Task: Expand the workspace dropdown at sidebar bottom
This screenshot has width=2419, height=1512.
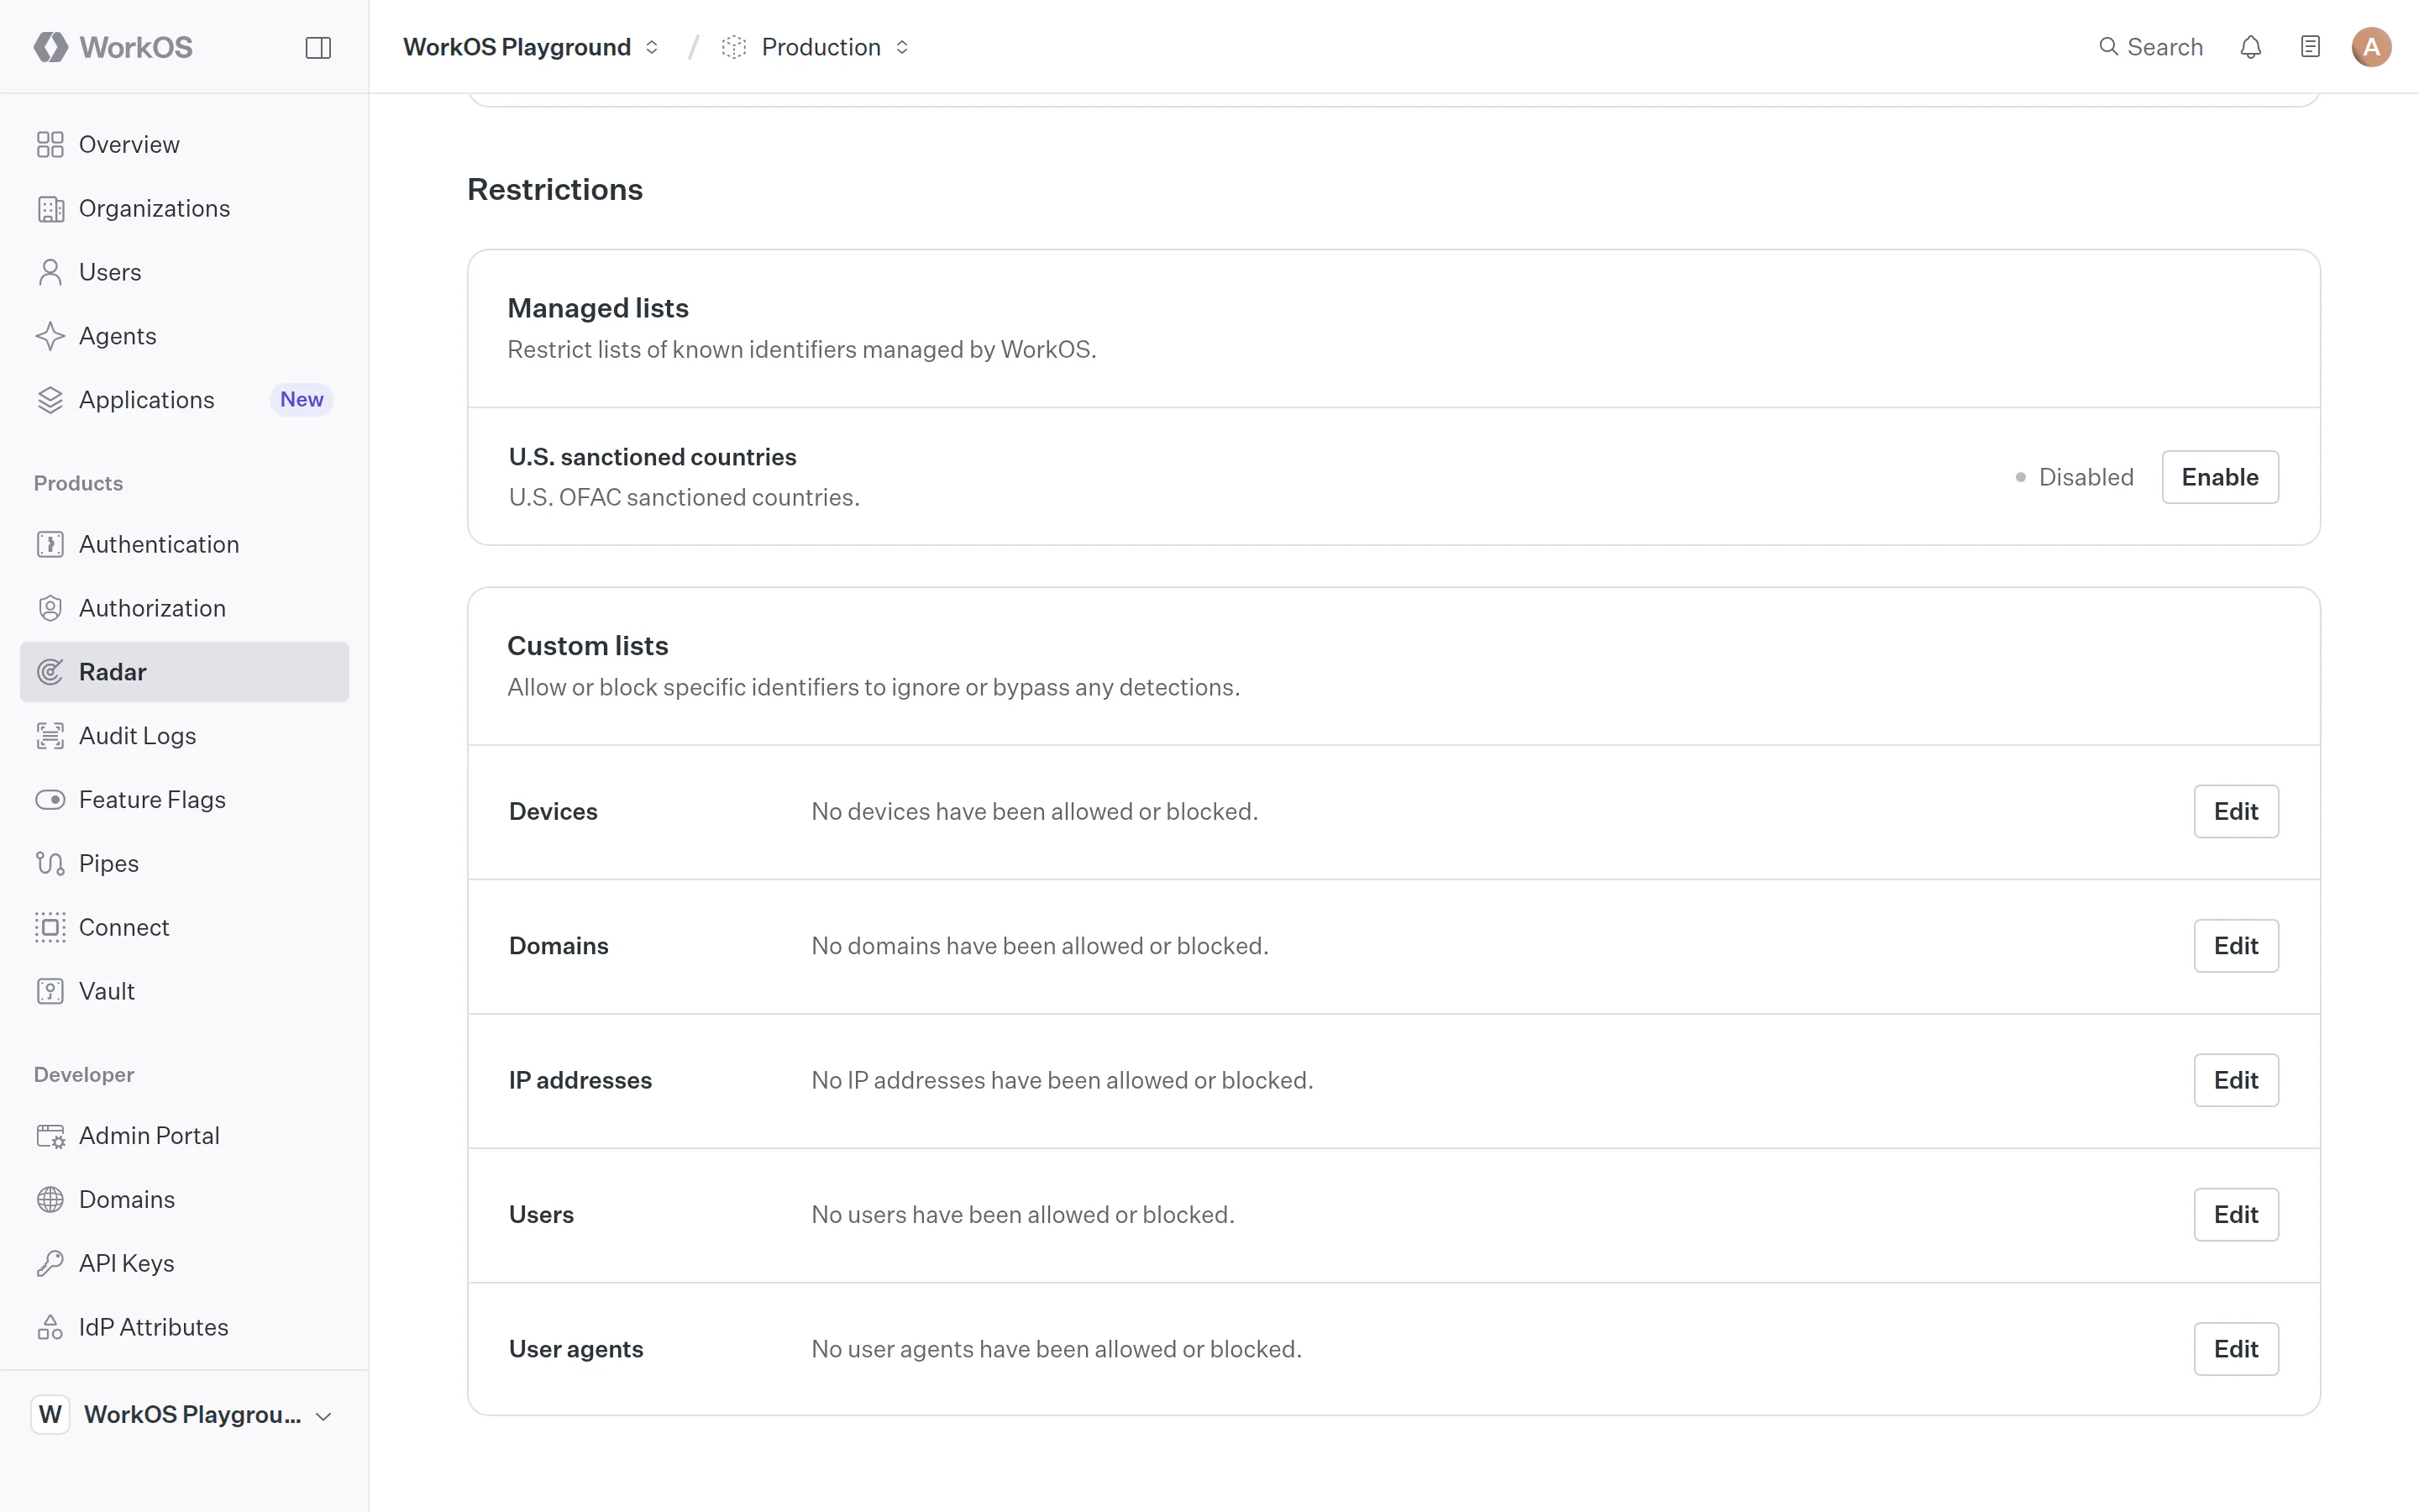Action: point(323,1415)
